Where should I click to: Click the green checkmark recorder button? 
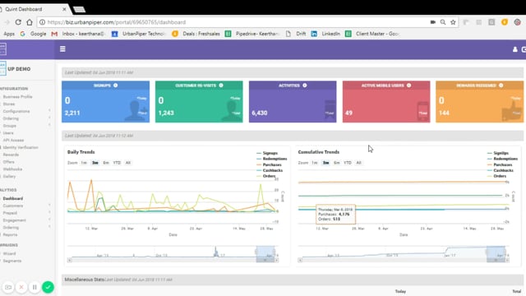(48, 287)
